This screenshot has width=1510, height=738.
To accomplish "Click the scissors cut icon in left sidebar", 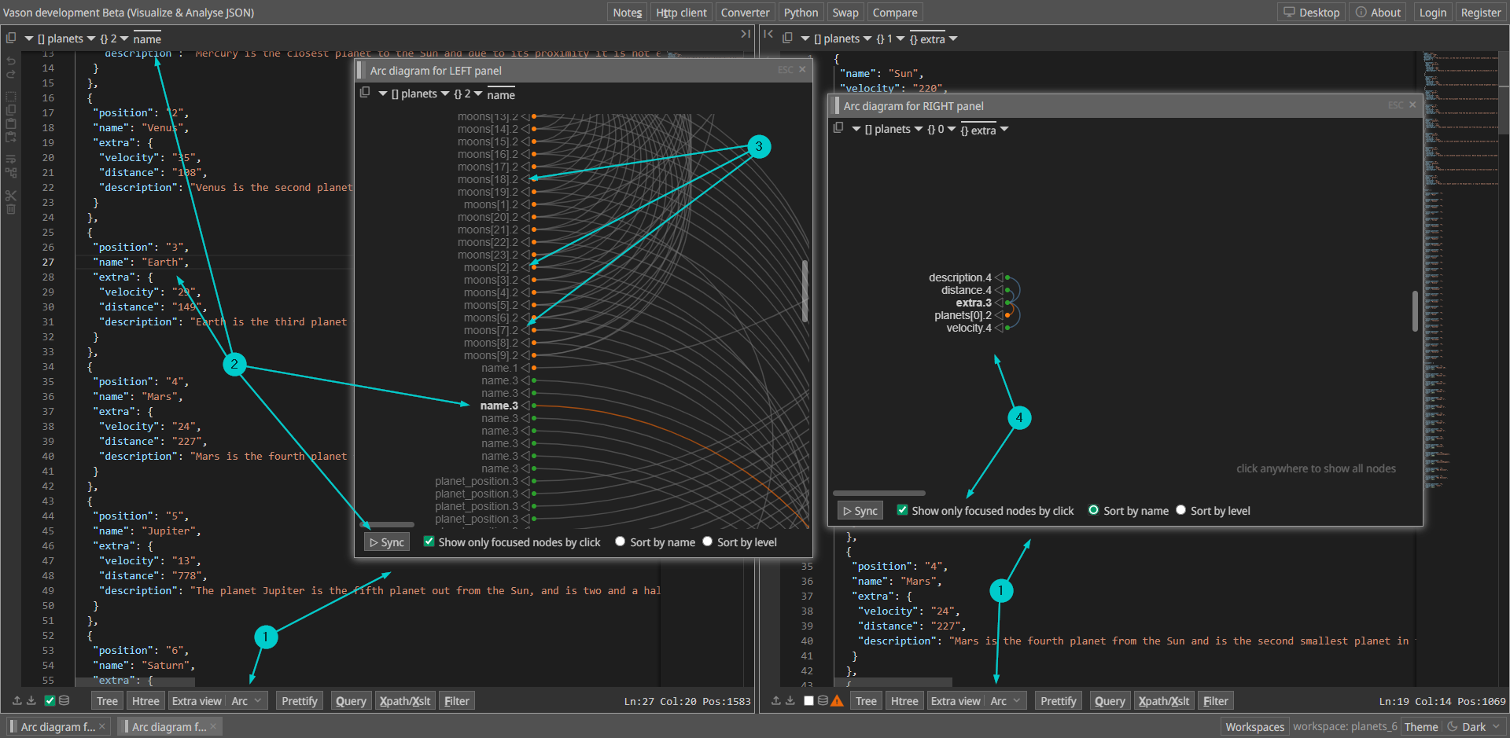I will pos(11,195).
